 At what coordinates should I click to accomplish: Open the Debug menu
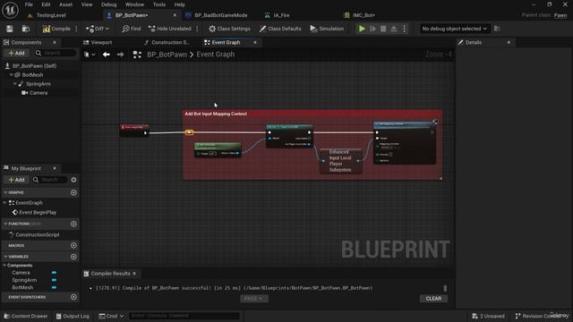coord(108,4)
